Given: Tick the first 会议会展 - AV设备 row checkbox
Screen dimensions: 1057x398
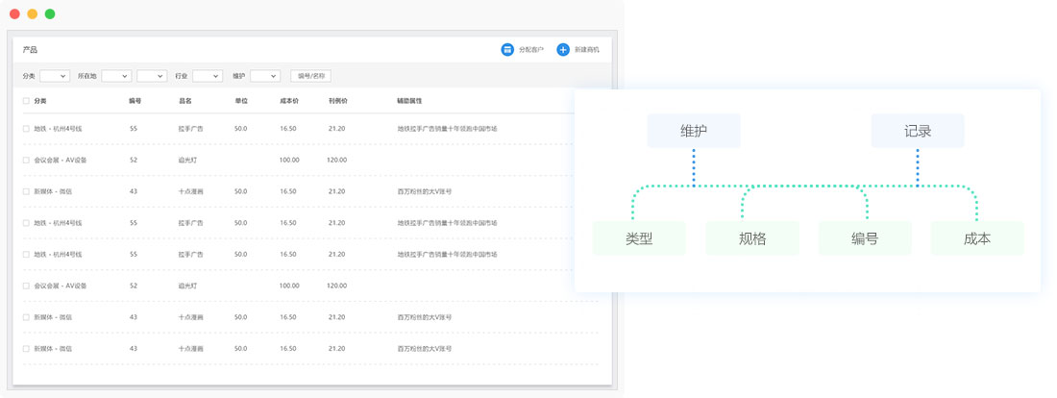Looking at the screenshot, I should click(26, 160).
